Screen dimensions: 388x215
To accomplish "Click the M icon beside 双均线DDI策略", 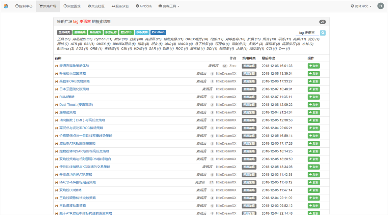I will [57, 190].
